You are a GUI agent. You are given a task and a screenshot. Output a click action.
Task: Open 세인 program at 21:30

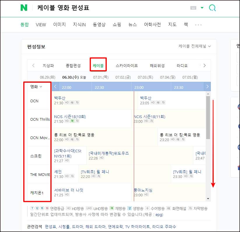tap(58, 172)
